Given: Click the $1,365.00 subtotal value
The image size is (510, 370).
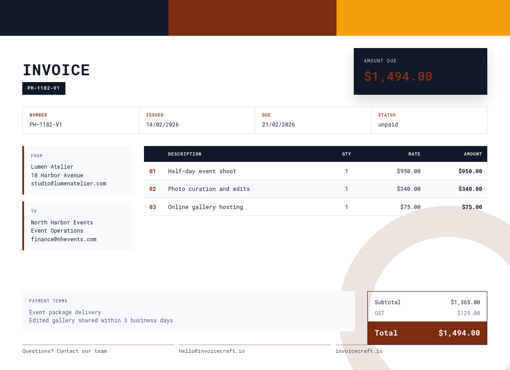Looking at the screenshot, I should pyautogui.click(x=465, y=302).
